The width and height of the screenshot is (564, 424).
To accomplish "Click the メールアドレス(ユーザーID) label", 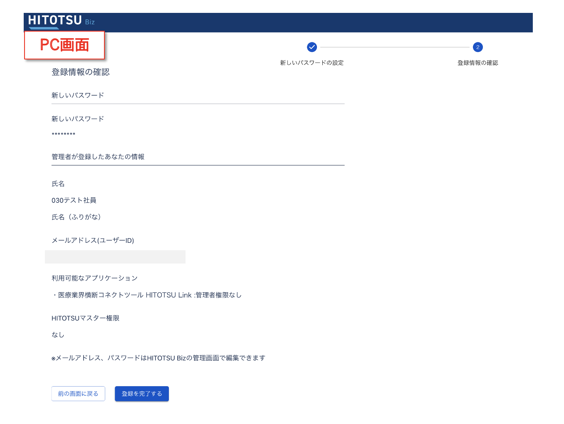I will (x=93, y=240).
